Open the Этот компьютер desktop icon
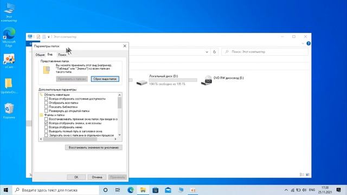Image resolution: width=347 pixels, height=195 pixels. click(x=9, y=12)
